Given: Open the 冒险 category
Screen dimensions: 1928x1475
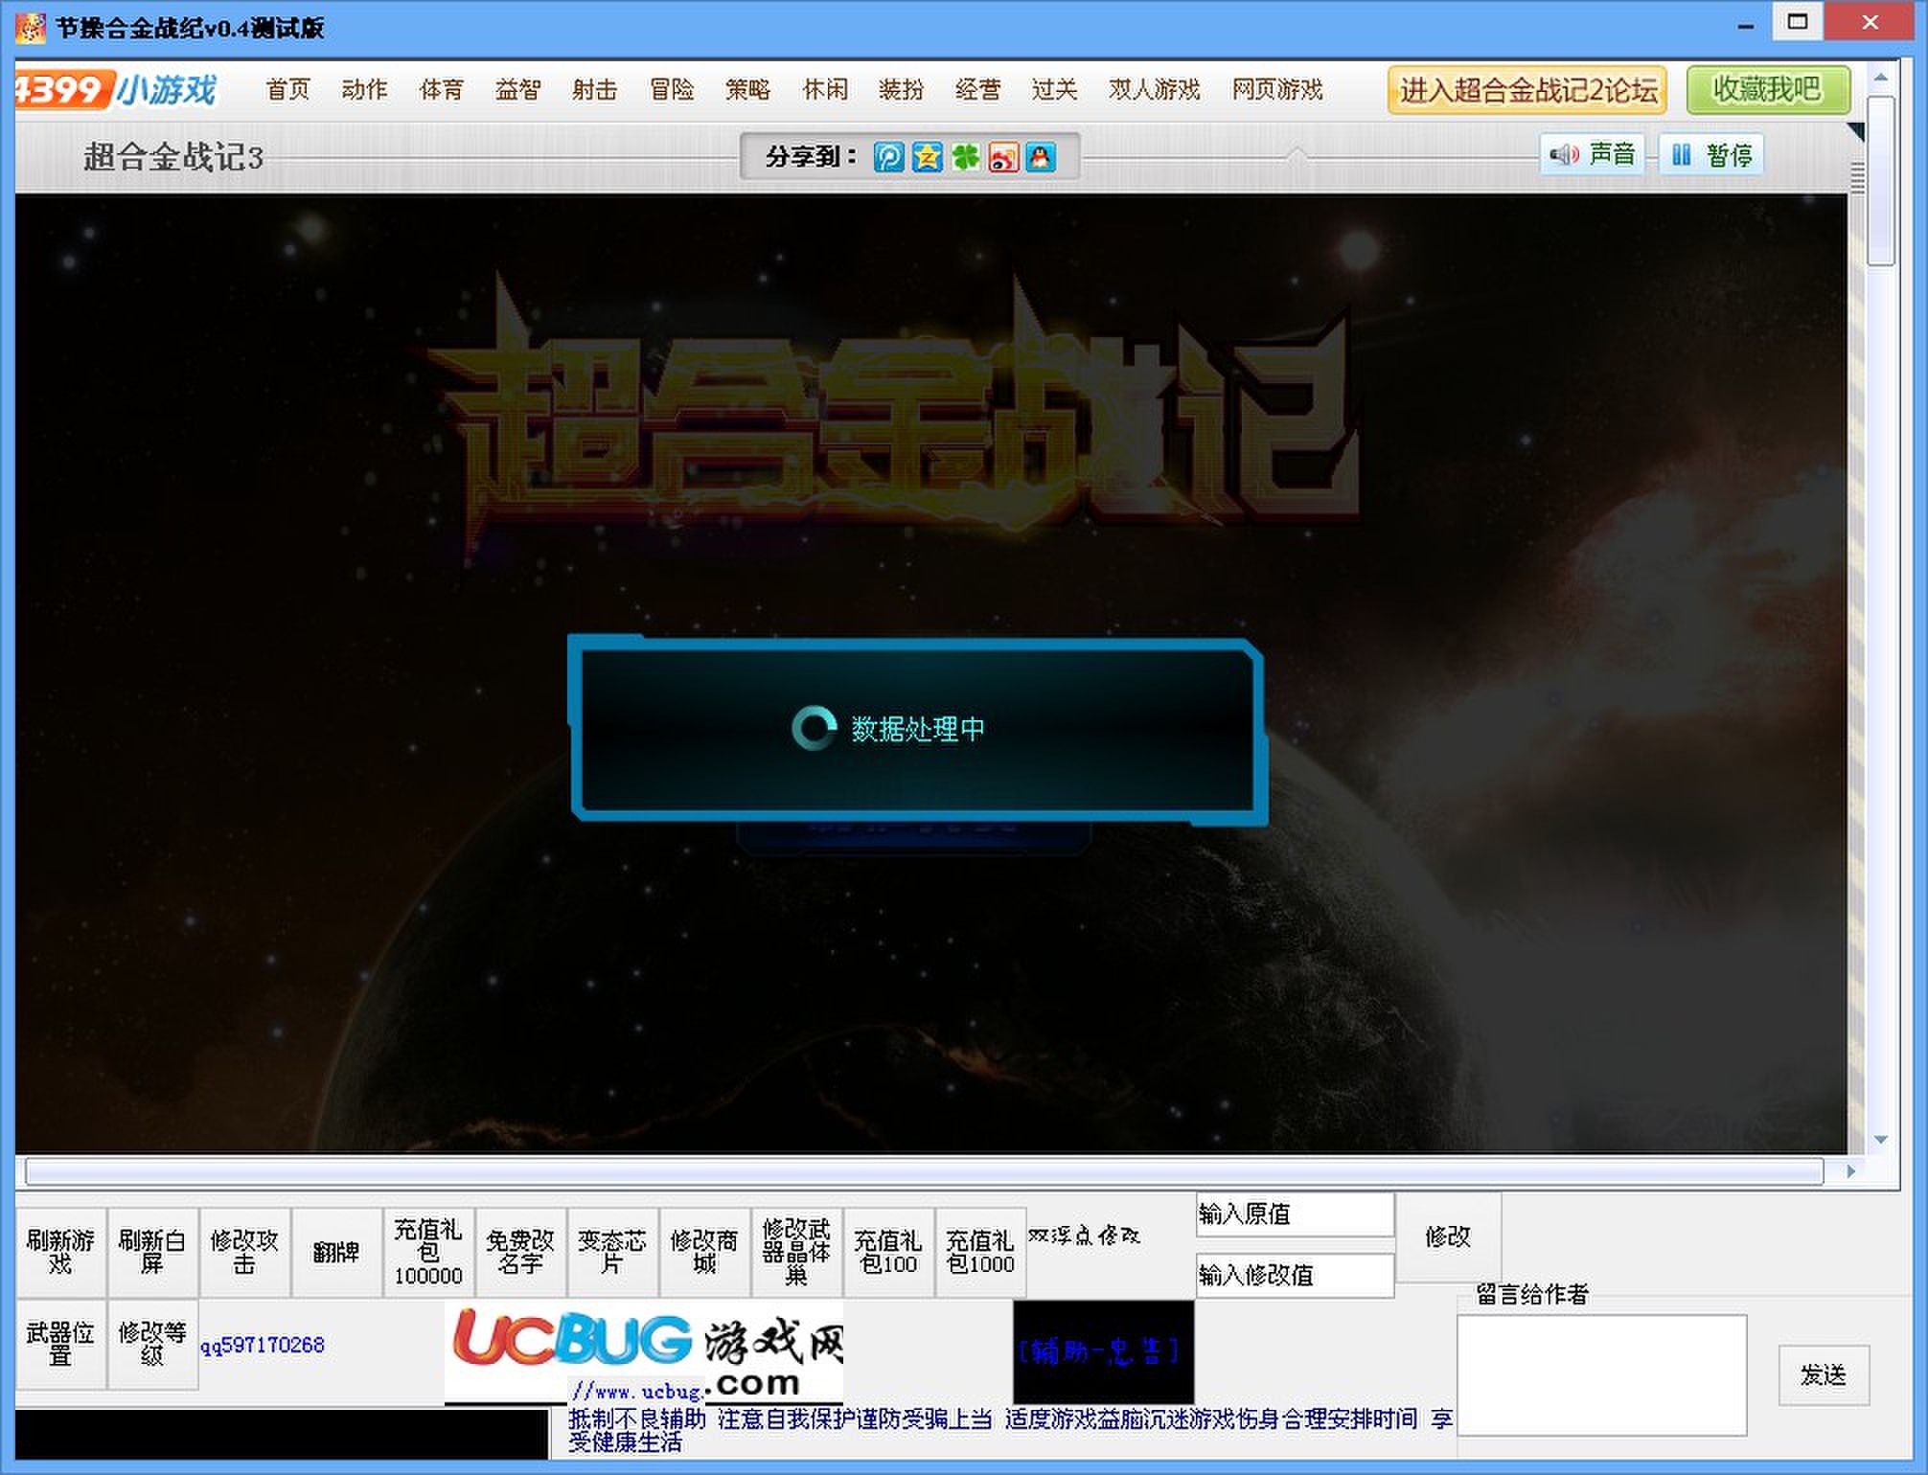Looking at the screenshot, I should pyautogui.click(x=672, y=89).
